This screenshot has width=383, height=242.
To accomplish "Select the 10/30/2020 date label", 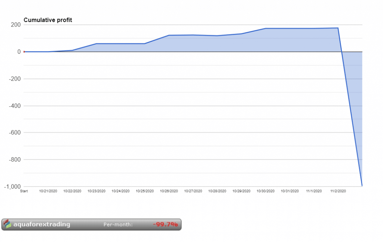I will click(266, 191).
